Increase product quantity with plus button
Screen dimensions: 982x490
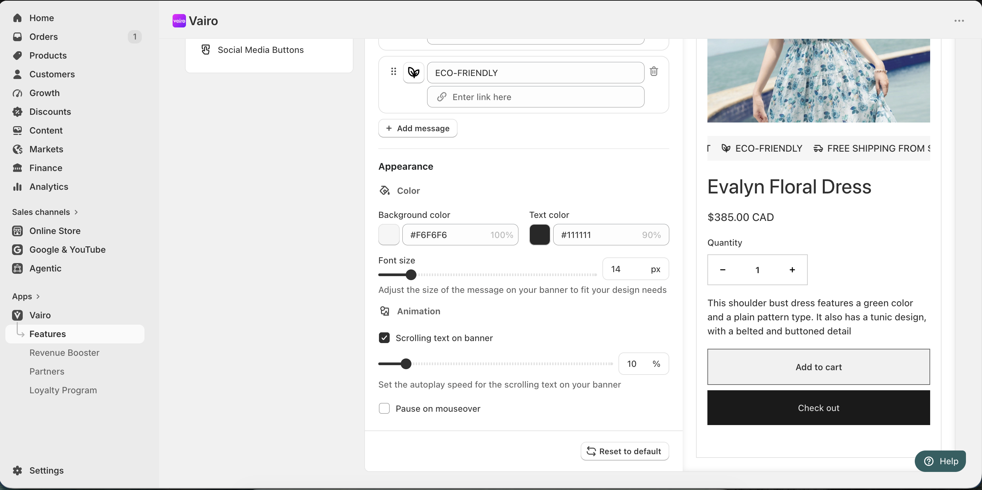(x=792, y=270)
